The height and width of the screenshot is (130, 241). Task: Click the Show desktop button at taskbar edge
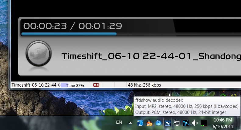239,123
